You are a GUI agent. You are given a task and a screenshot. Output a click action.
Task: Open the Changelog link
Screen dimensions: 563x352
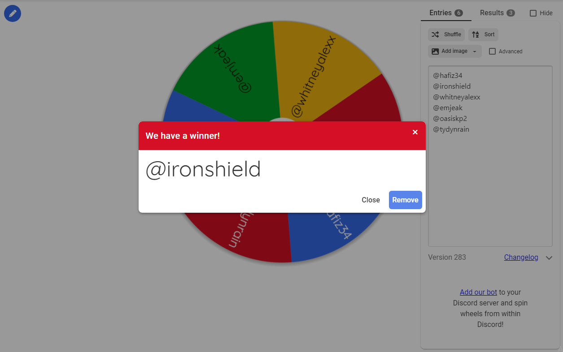point(521,258)
